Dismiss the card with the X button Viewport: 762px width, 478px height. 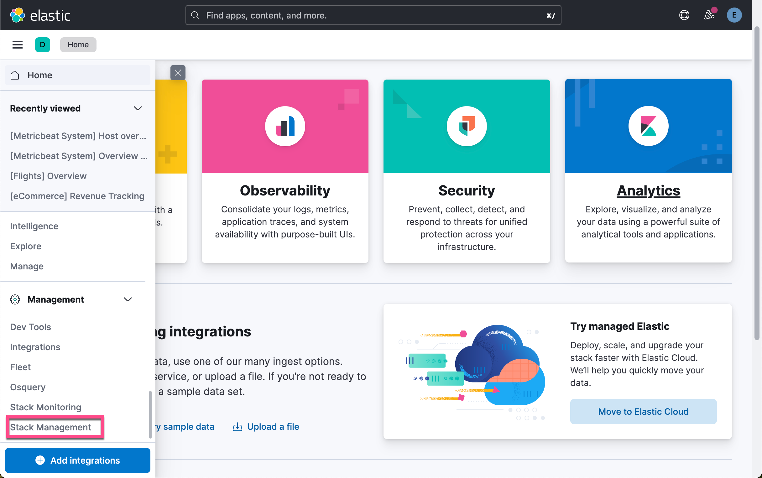[x=178, y=72]
